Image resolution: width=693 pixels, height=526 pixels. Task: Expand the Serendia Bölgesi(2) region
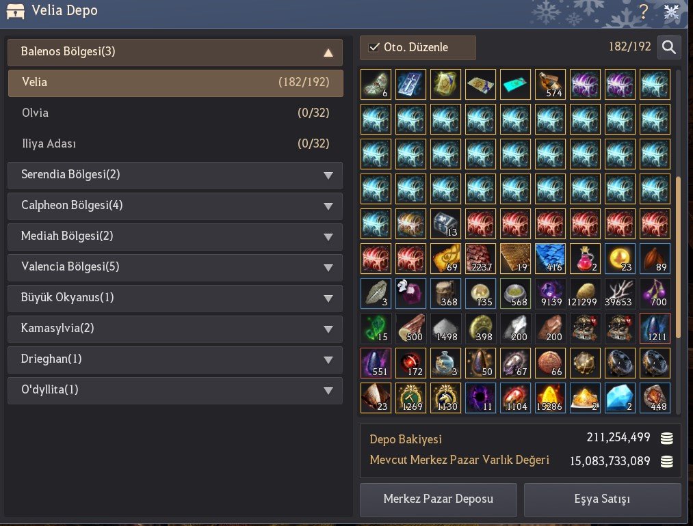175,175
